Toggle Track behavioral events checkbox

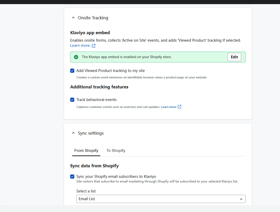[x=72, y=100]
